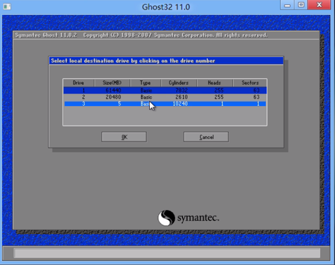Click the 255 heads value of drive 2

219,97
